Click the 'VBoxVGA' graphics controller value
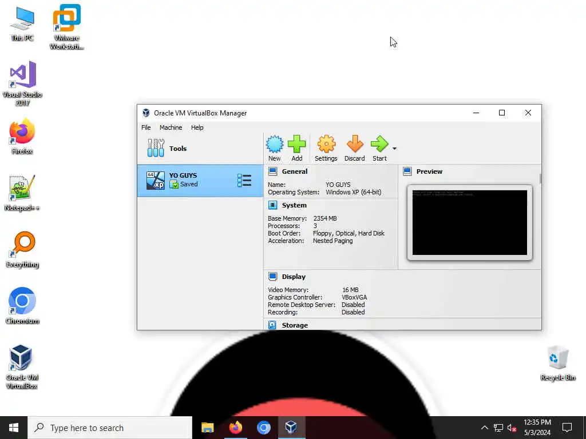This screenshot has height=439, width=586. [354, 297]
